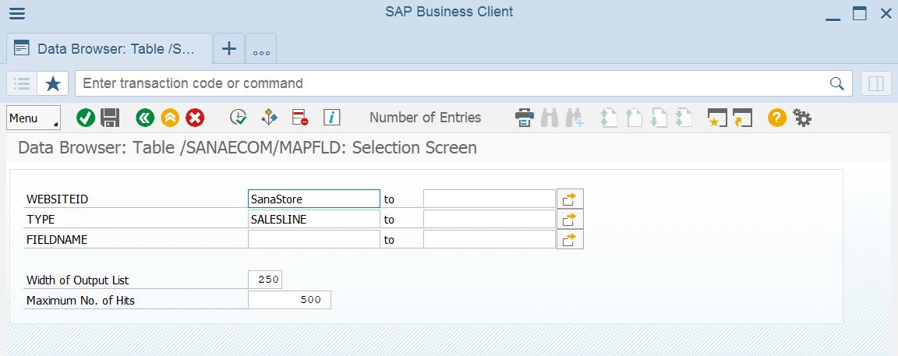Click the WEBSITEID from field containing SanaStore
Image resolution: width=898 pixels, height=356 pixels.
[x=314, y=199]
